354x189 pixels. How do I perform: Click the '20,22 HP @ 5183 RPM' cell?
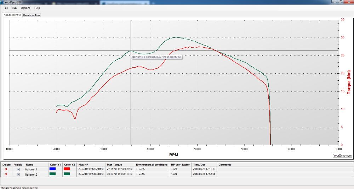pos(91,174)
